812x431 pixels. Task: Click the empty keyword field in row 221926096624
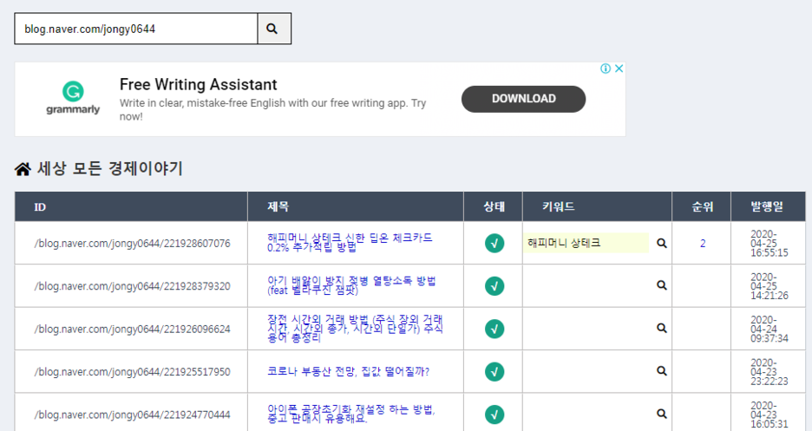click(586, 329)
